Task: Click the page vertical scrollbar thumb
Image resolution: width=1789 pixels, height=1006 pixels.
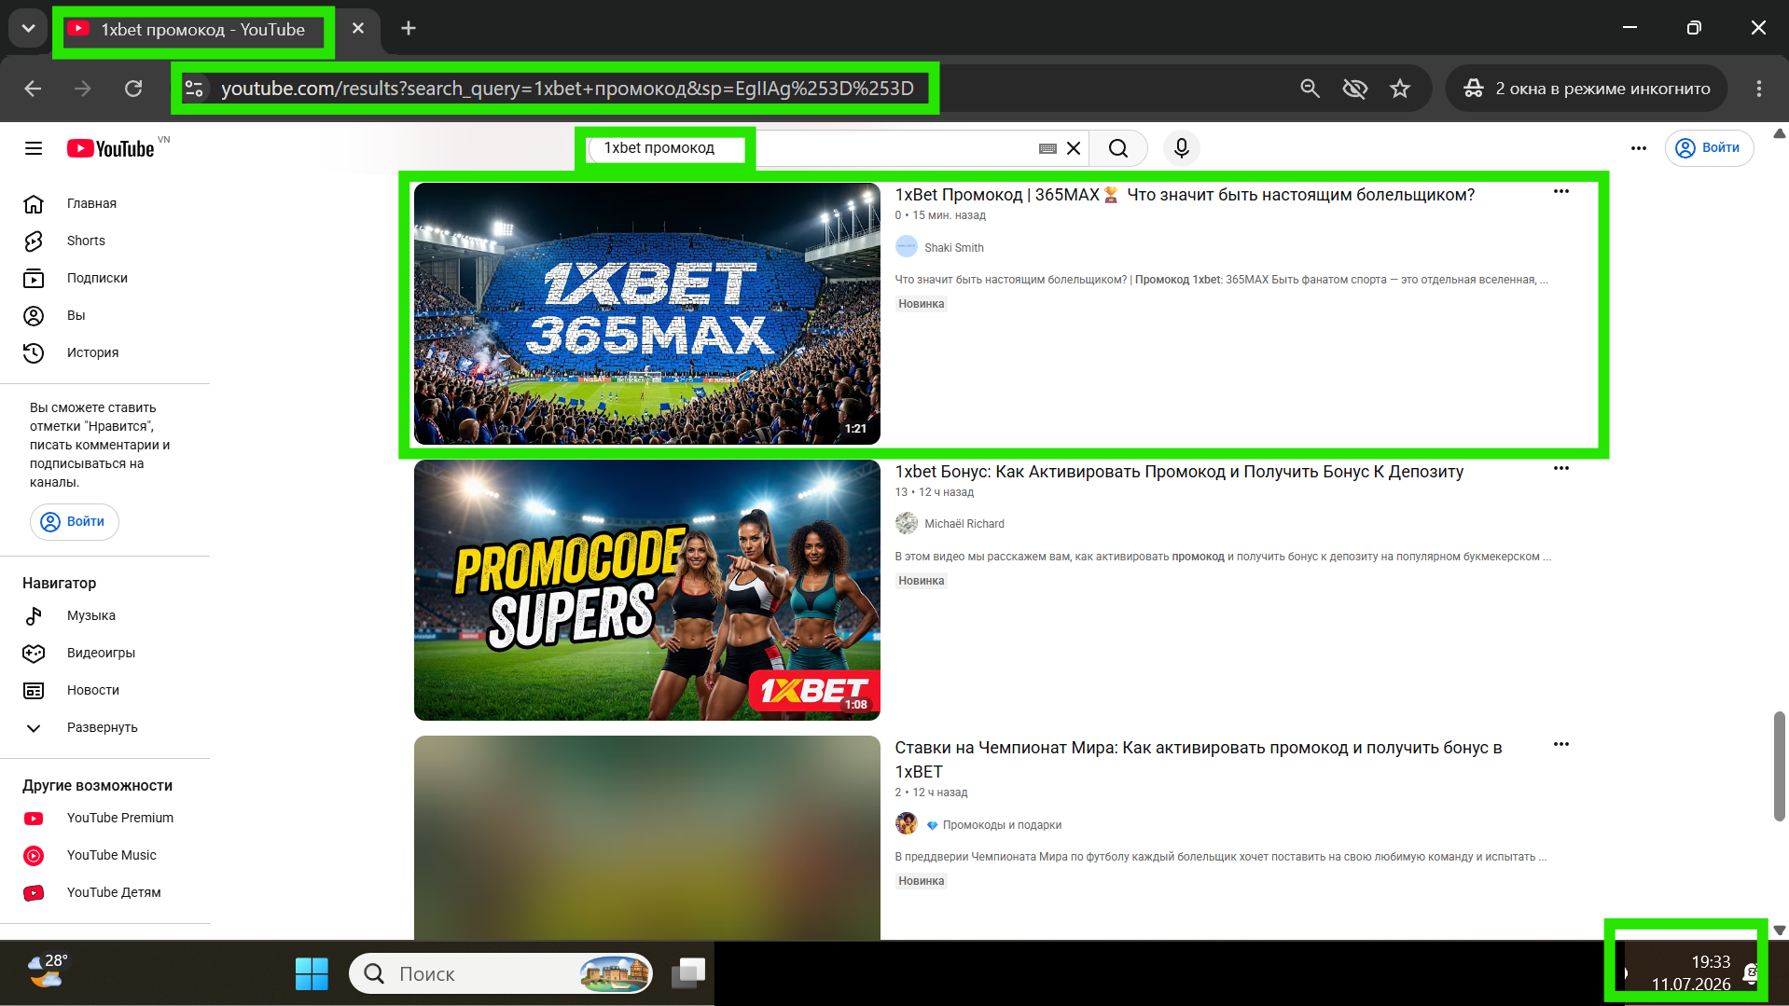Action: pyautogui.click(x=1780, y=766)
